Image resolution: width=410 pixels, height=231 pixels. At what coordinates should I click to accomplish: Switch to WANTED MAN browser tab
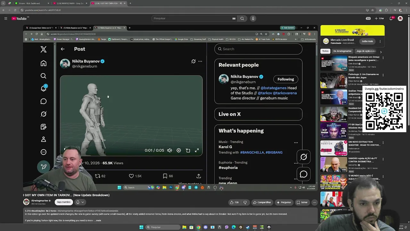70,3
